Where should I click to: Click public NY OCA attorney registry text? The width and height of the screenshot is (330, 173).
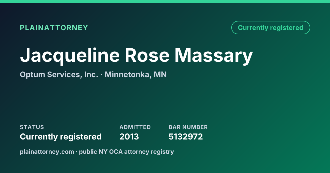[127, 152]
